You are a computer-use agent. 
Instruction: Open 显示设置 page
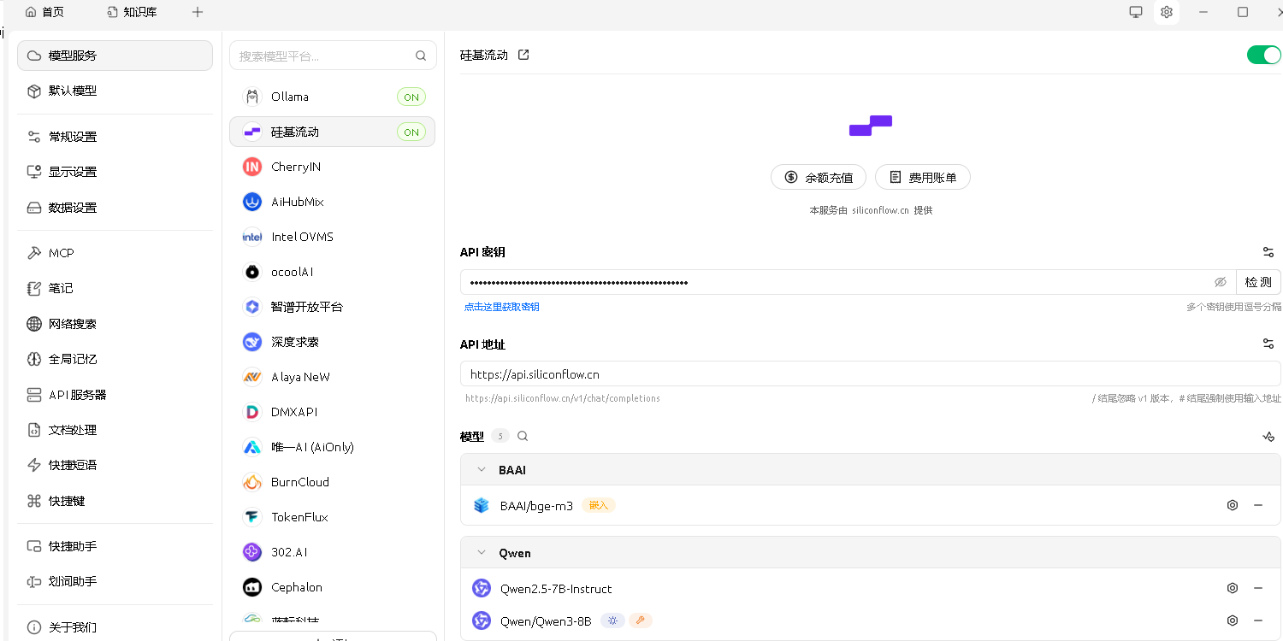click(115, 172)
